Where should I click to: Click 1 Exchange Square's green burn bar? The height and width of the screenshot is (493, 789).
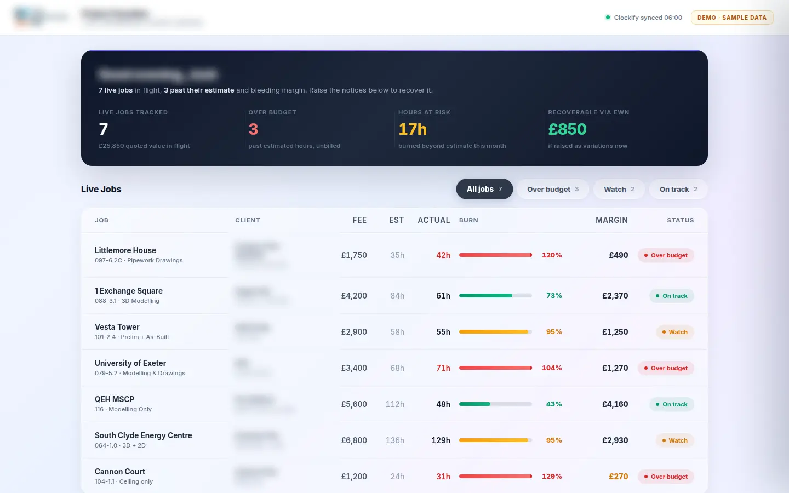point(495,296)
